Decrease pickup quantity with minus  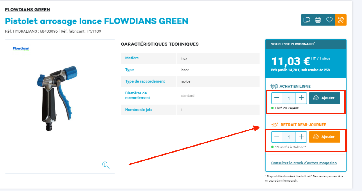(x=276, y=137)
